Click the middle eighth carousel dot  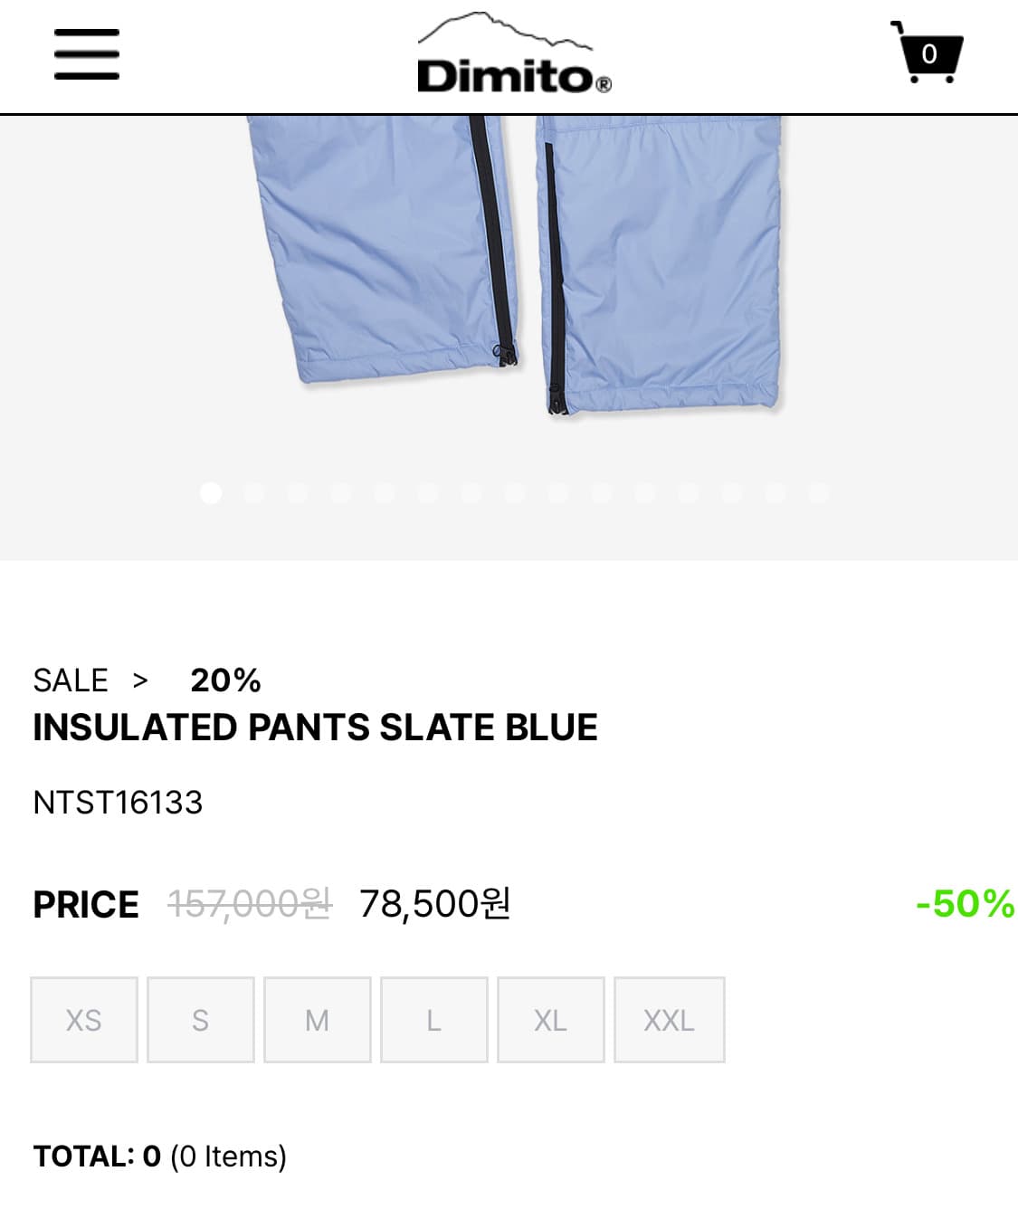click(x=515, y=492)
